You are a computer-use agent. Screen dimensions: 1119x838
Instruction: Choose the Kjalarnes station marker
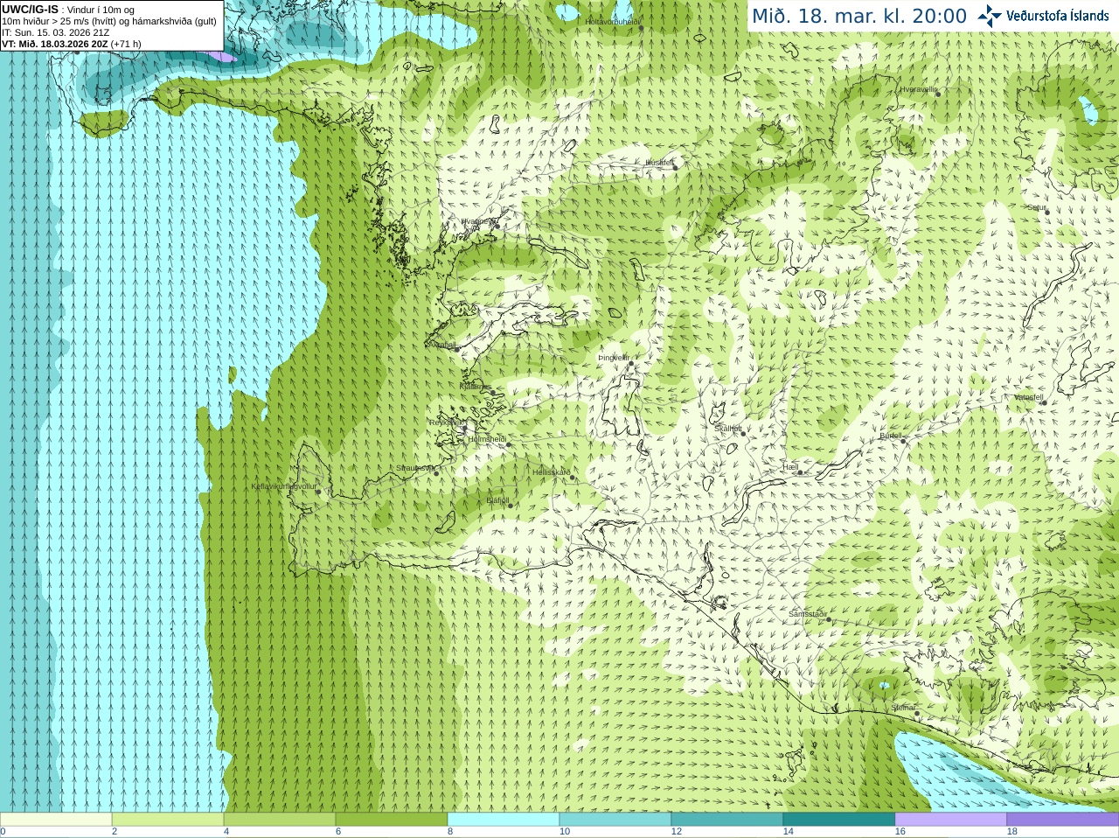pyautogui.click(x=493, y=393)
